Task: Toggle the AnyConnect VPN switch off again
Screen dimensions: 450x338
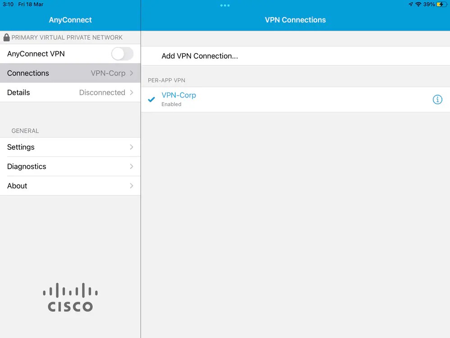Action: [x=122, y=54]
